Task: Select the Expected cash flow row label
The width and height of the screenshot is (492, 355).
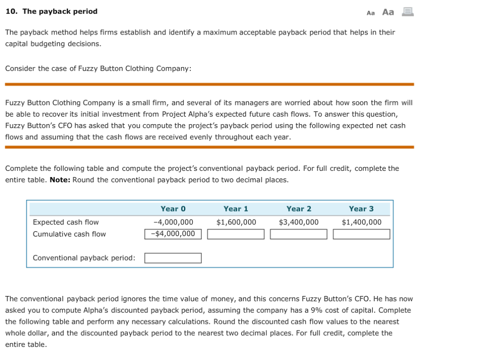Action: point(65,222)
